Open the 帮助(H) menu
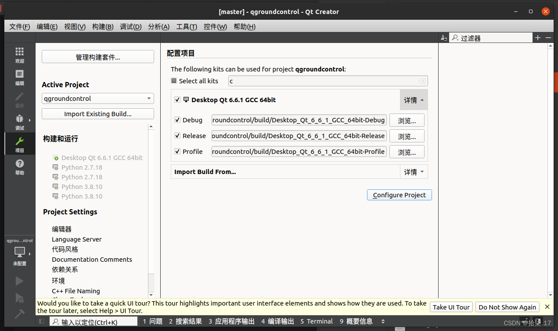The width and height of the screenshot is (558, 331). 245,27
